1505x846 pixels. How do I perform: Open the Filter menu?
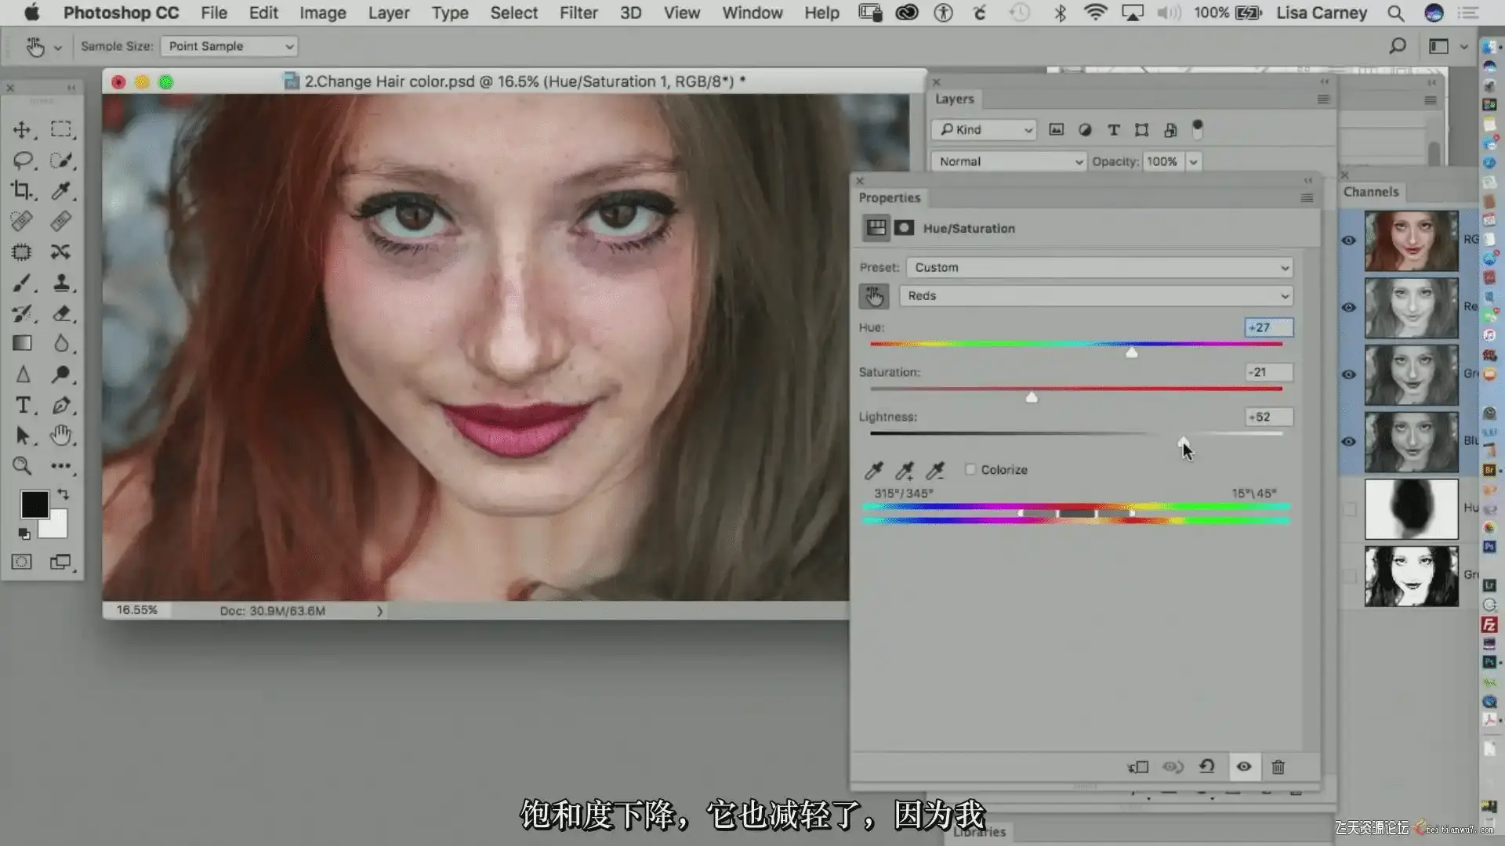(x=578, y=13)
